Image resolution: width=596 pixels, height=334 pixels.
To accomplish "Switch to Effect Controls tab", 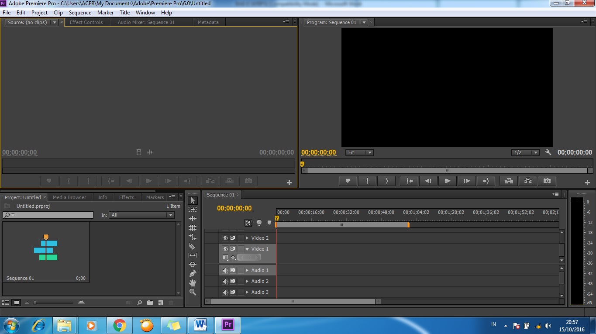I will point(86,22).
